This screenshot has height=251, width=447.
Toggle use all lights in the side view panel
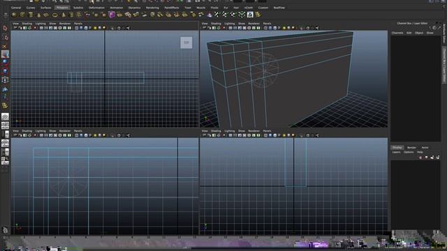[284, 135]
